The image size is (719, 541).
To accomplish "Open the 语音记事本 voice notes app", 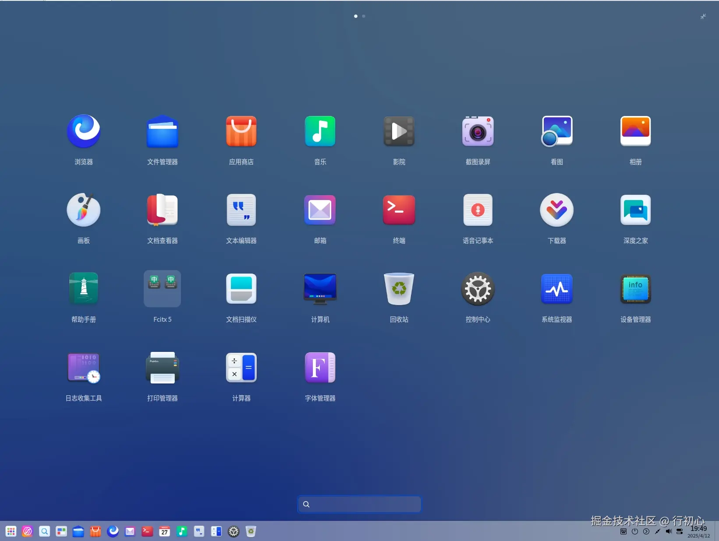I will (x=478, y=210).
